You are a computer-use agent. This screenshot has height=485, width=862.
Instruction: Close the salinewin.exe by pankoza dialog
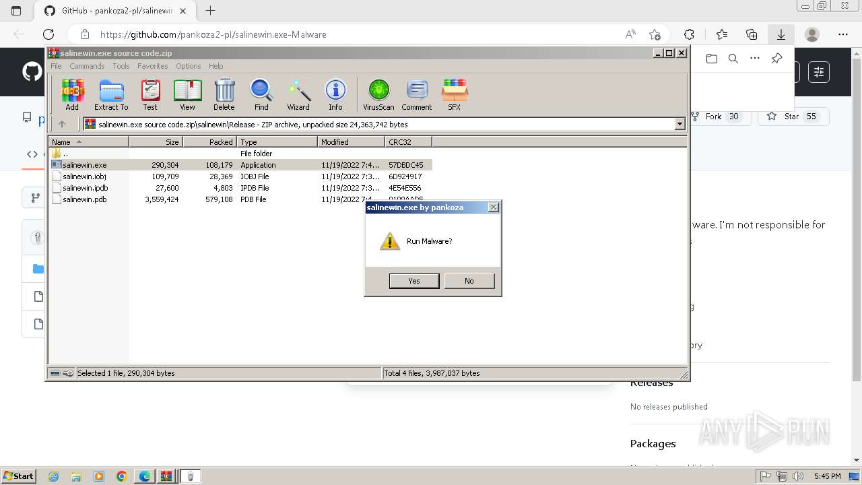pyautogui.click(x=493, y=207)
